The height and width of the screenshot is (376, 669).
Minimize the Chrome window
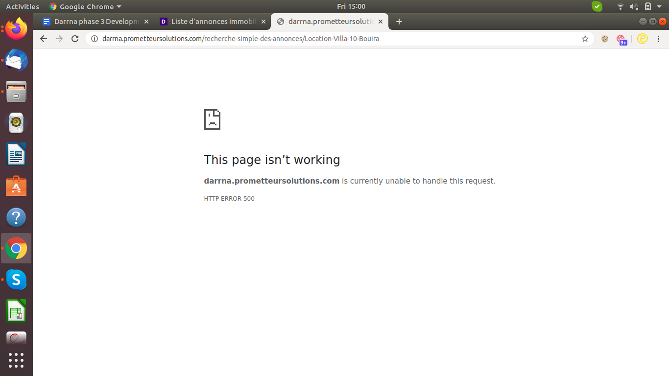643,22
